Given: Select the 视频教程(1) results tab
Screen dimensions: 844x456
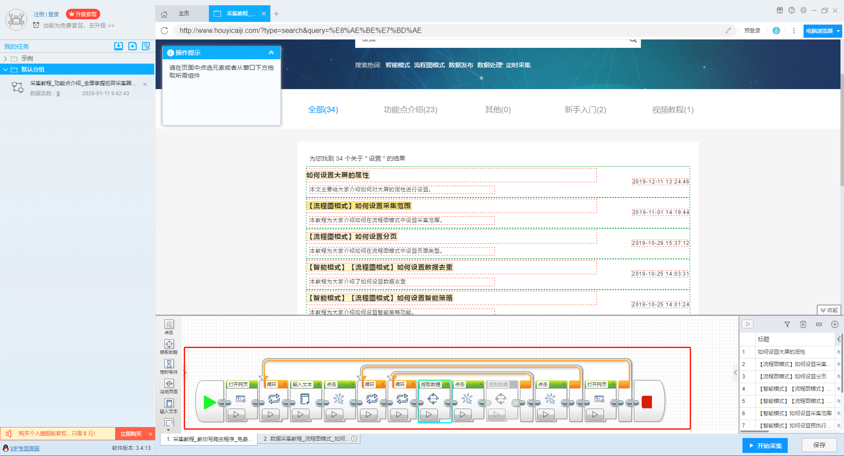Looking at the screenshot, I should point(673,110).
